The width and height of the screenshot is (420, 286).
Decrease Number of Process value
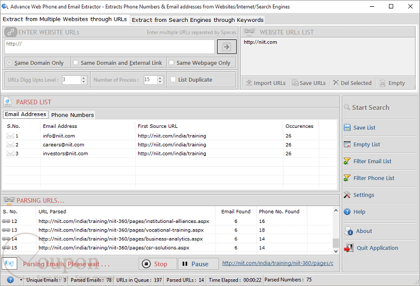click(x=160, y=82)
